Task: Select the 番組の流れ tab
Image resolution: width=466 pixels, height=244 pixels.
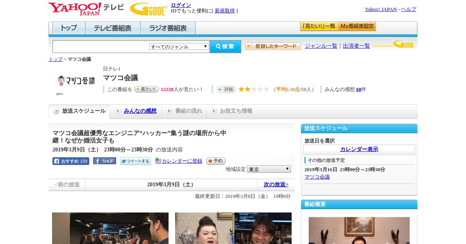Action: pos(184,111)
